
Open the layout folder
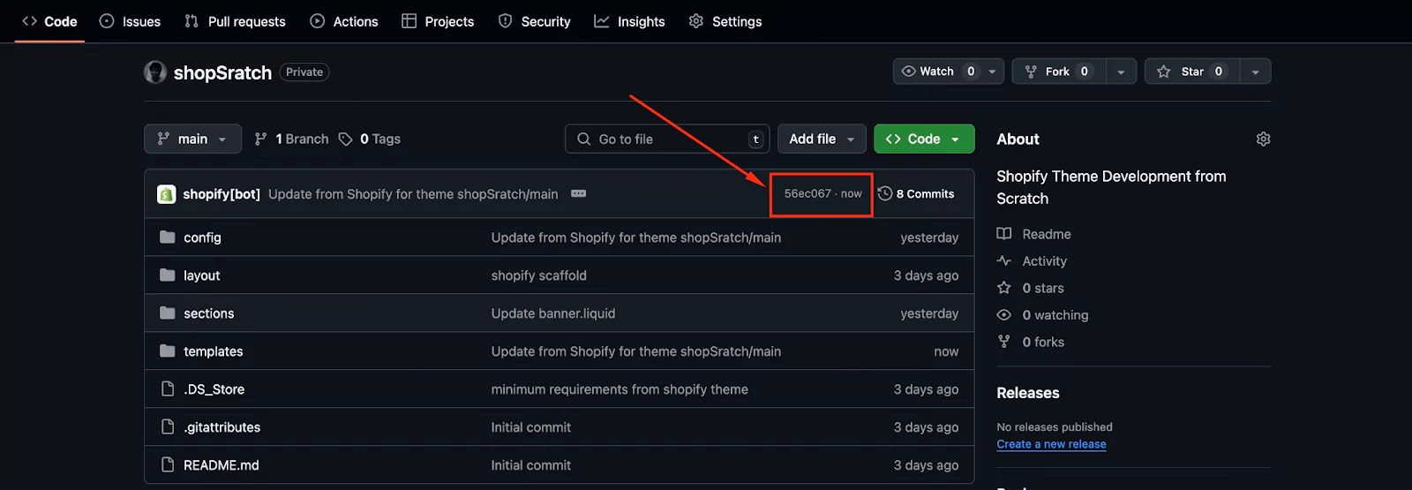click(x=201, y=275)
